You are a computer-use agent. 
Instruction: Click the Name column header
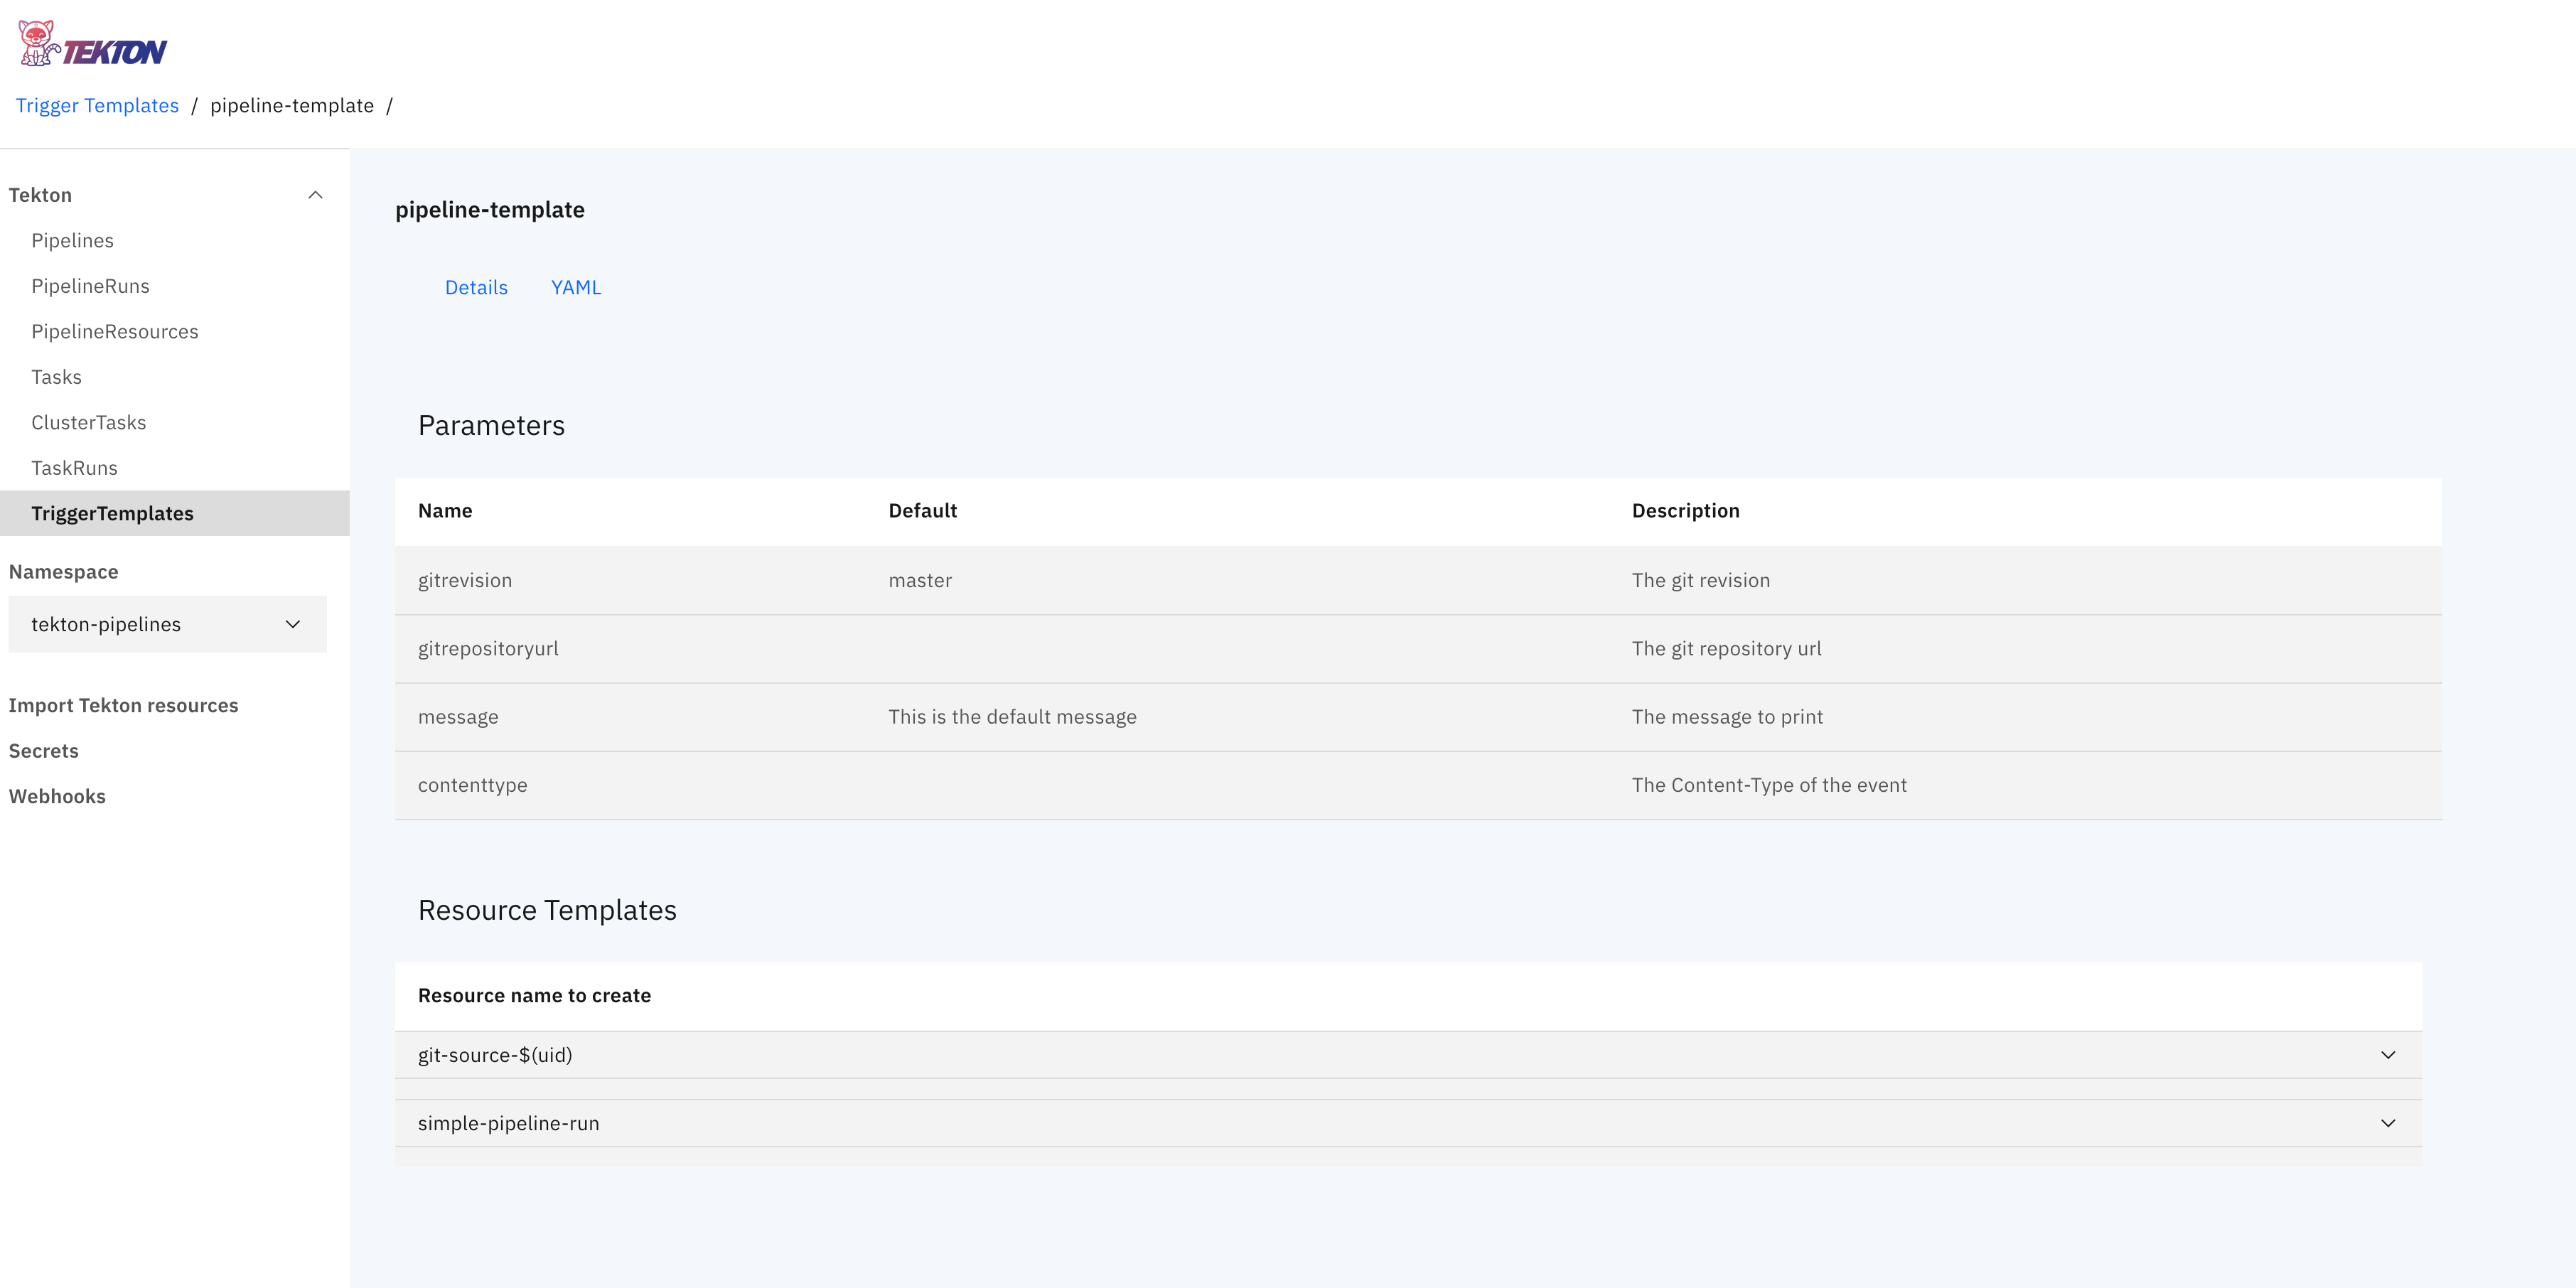pyautogui.click(x=445, y=511)
